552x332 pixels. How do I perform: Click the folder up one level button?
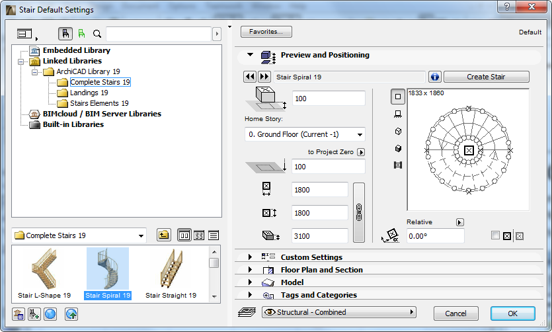tap(164, 235)
